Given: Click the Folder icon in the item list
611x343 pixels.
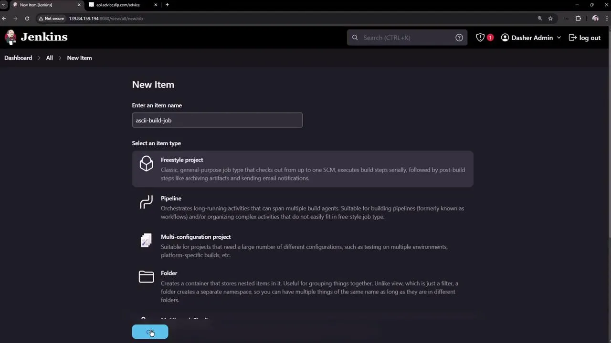Looking at the screenshot, I should pyautogui.click(x=146, y=277).
